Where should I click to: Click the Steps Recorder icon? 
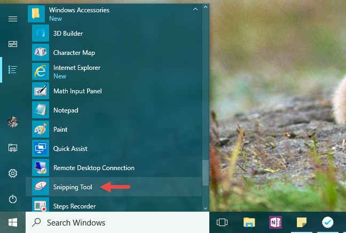click(41, 204)
